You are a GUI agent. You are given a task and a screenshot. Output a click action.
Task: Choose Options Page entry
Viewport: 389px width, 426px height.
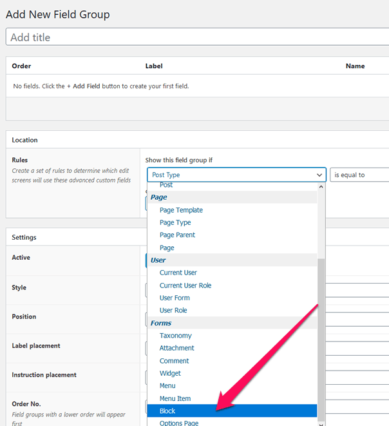click(x=178, y=423)
